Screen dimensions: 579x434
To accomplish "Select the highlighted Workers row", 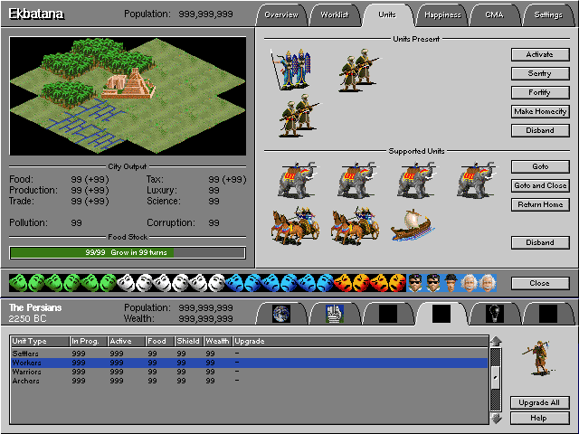I will pos(250,363).
